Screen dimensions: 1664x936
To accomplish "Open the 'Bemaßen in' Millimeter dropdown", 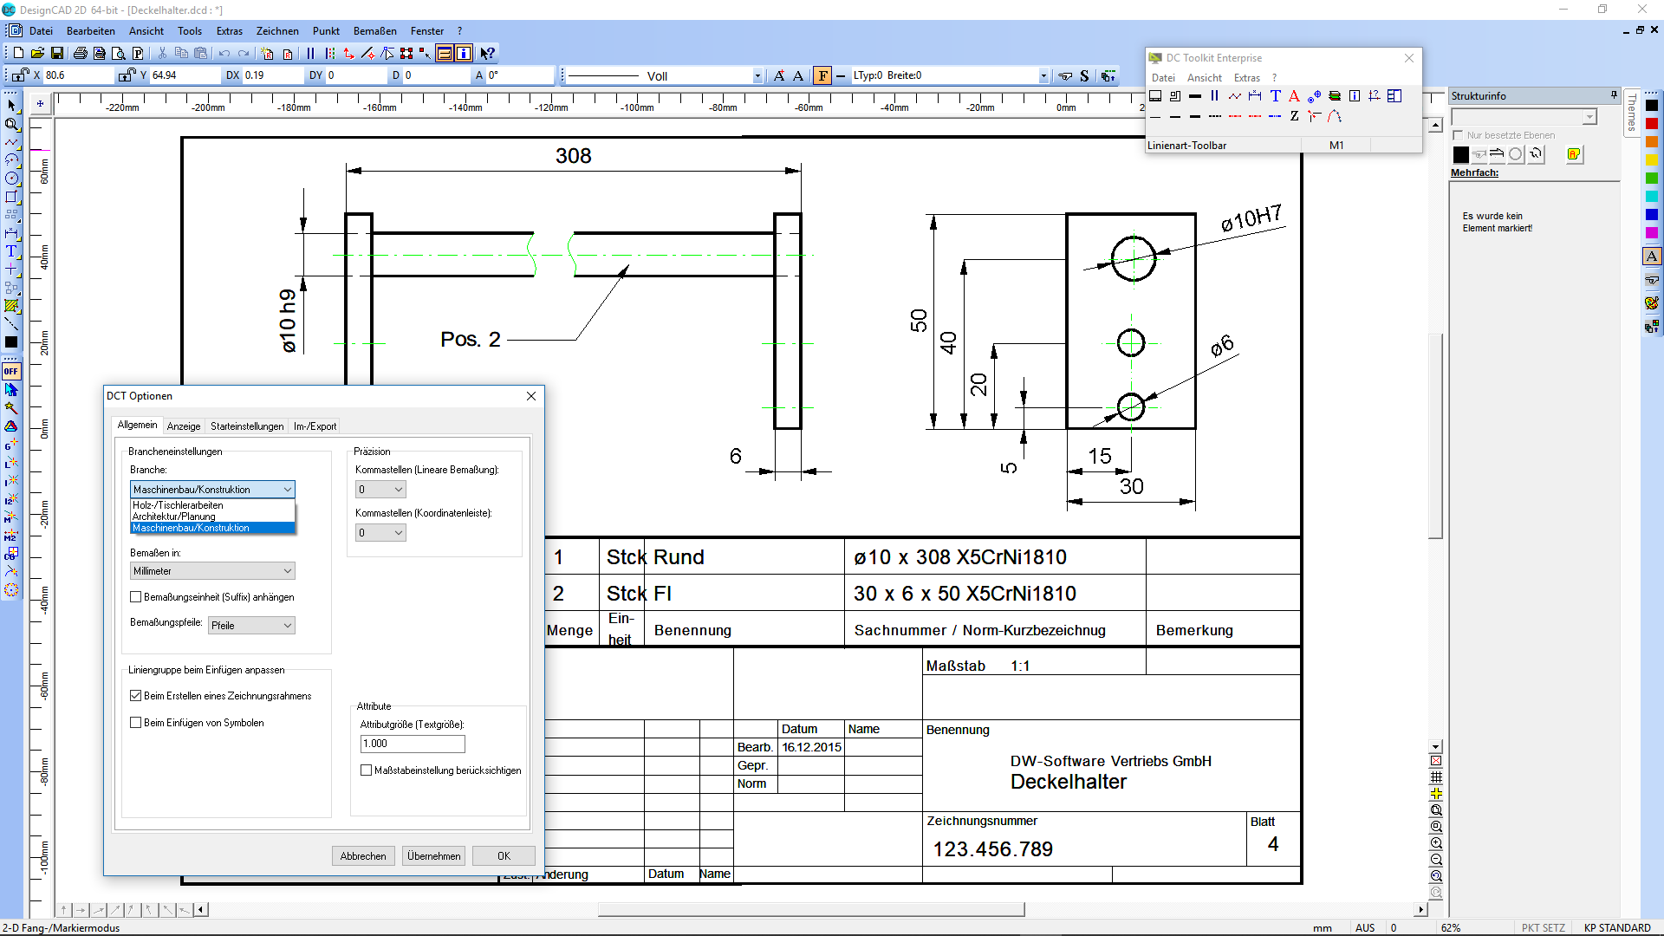I will point(212,571).
